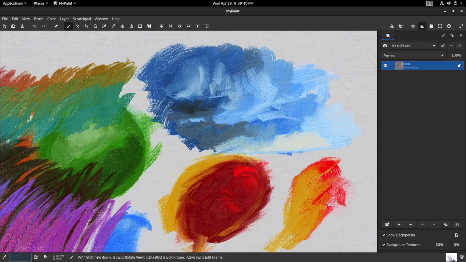This screenshot has width=466, height=262.
Task: Click the undo arrow icon
Action: tap(35, 26)
